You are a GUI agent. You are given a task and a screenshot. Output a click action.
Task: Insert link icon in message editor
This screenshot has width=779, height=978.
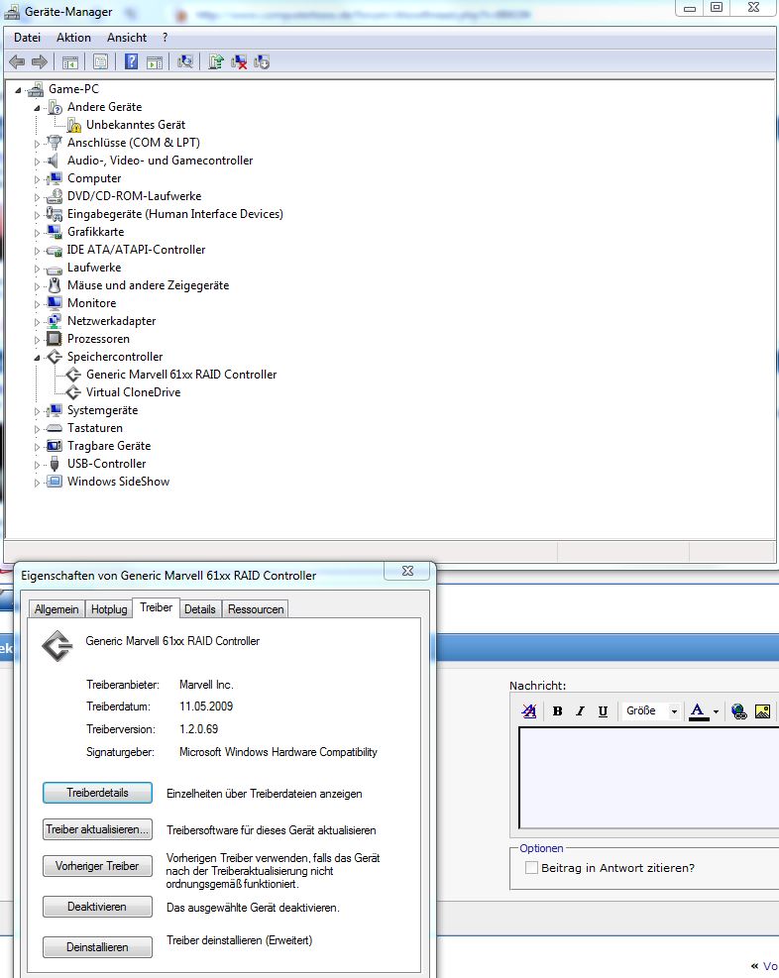pos(739,711)
